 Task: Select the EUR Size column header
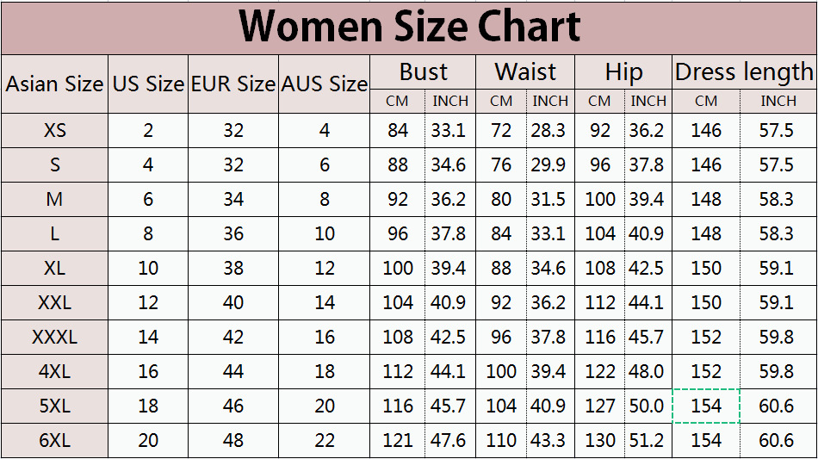[x=233, y=84]
